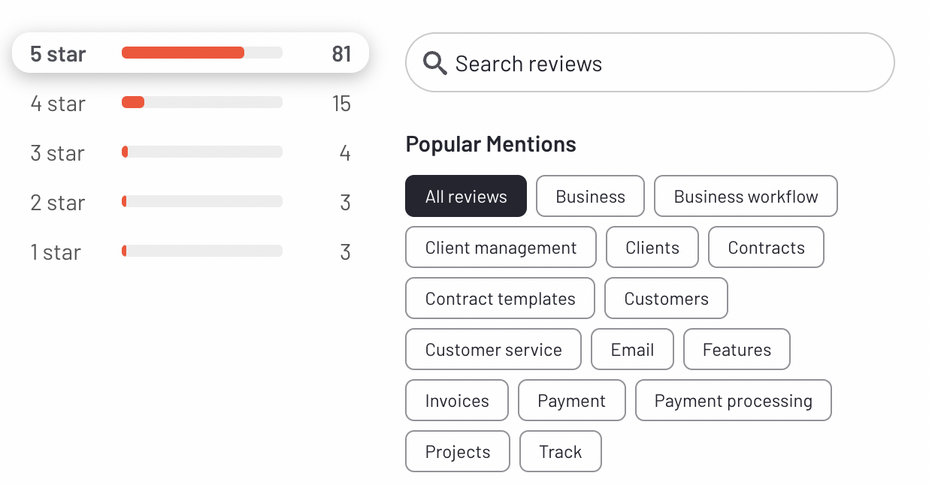This screenshot has height=485, width=929.
Task: Select the Invoices tag
Action: click(457, 401)
